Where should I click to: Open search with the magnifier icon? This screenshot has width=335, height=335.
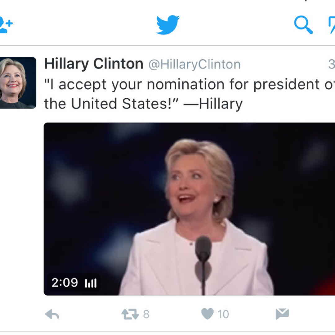303,25
